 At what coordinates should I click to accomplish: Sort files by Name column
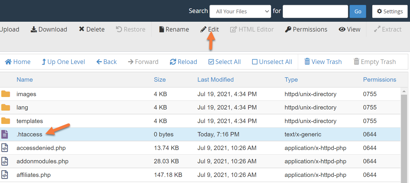point(25,80)
